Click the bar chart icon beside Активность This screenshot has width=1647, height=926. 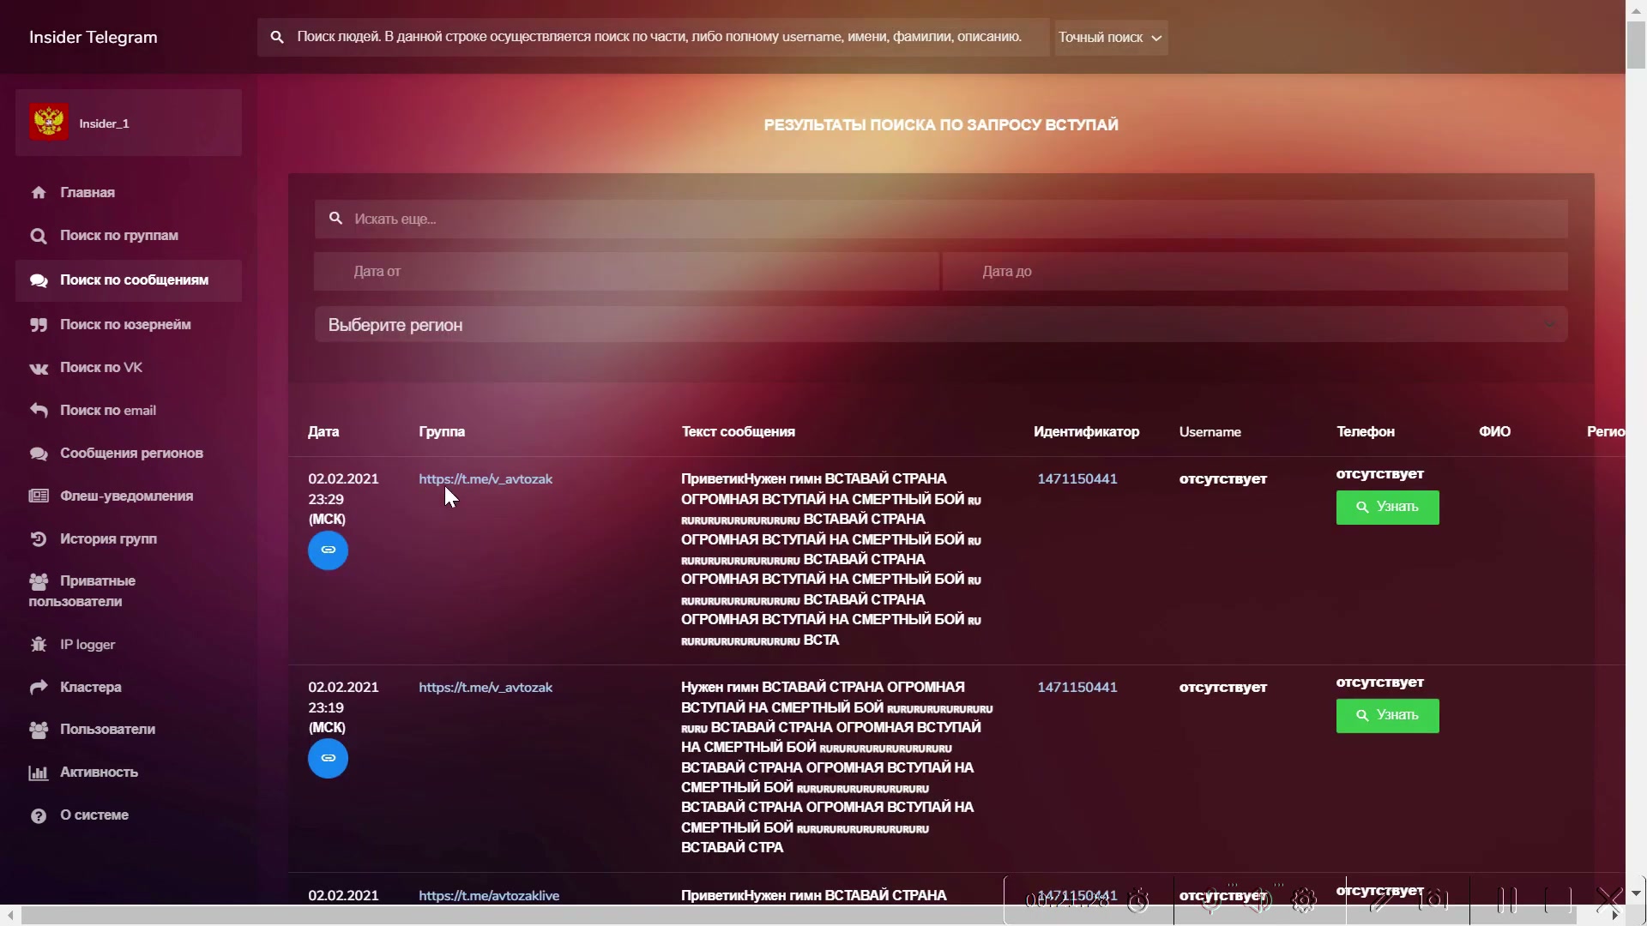pyautogui.click(x=39, y=773)
